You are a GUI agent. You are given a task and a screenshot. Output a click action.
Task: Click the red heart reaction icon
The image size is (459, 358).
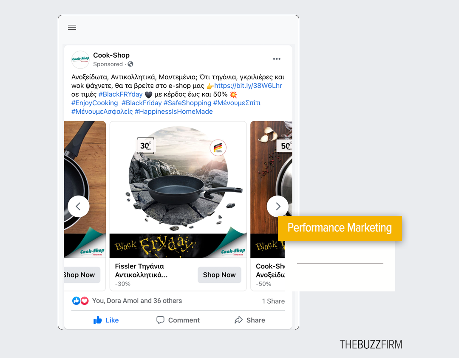click(x=85, y=301)
